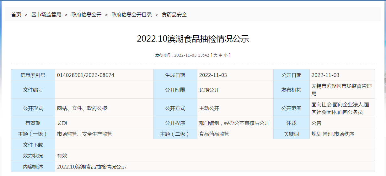Select keywords 规划,管理,市场秩序
Image resolution: width=386 pixels, height=176 pixels.
point(333,134)
